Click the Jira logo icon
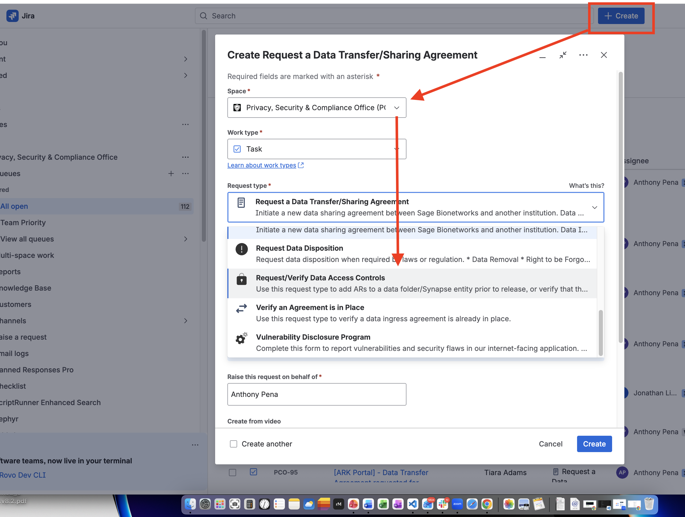 [12, 16]
